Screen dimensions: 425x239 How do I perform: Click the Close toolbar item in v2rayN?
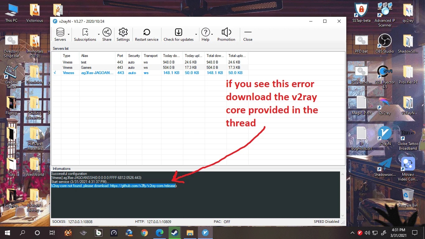(248, 35)
